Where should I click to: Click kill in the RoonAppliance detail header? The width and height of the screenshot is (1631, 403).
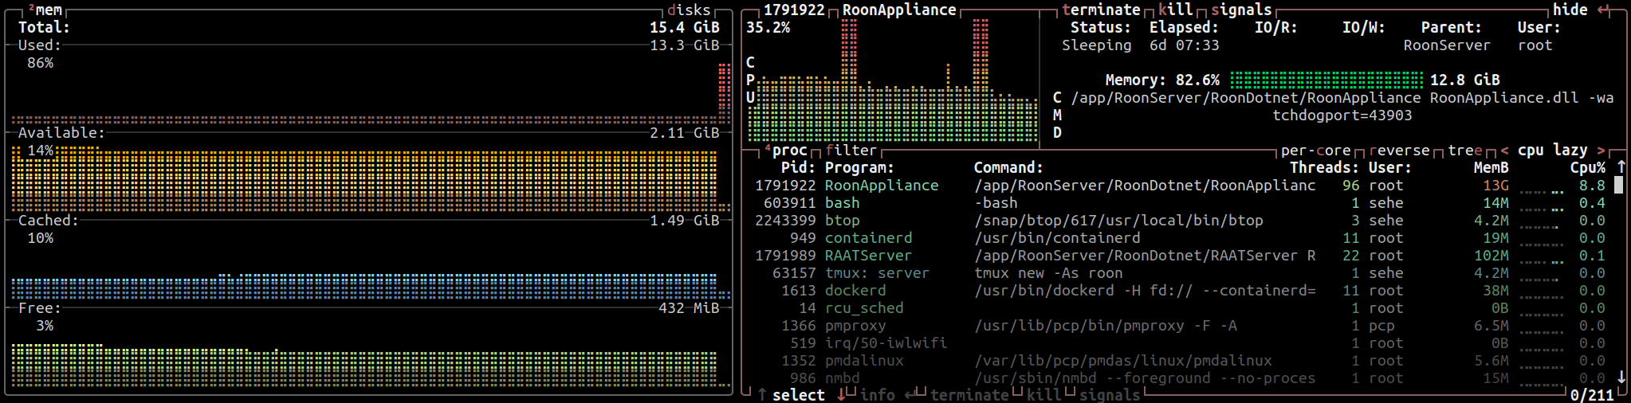click(x=1175, y=10)
